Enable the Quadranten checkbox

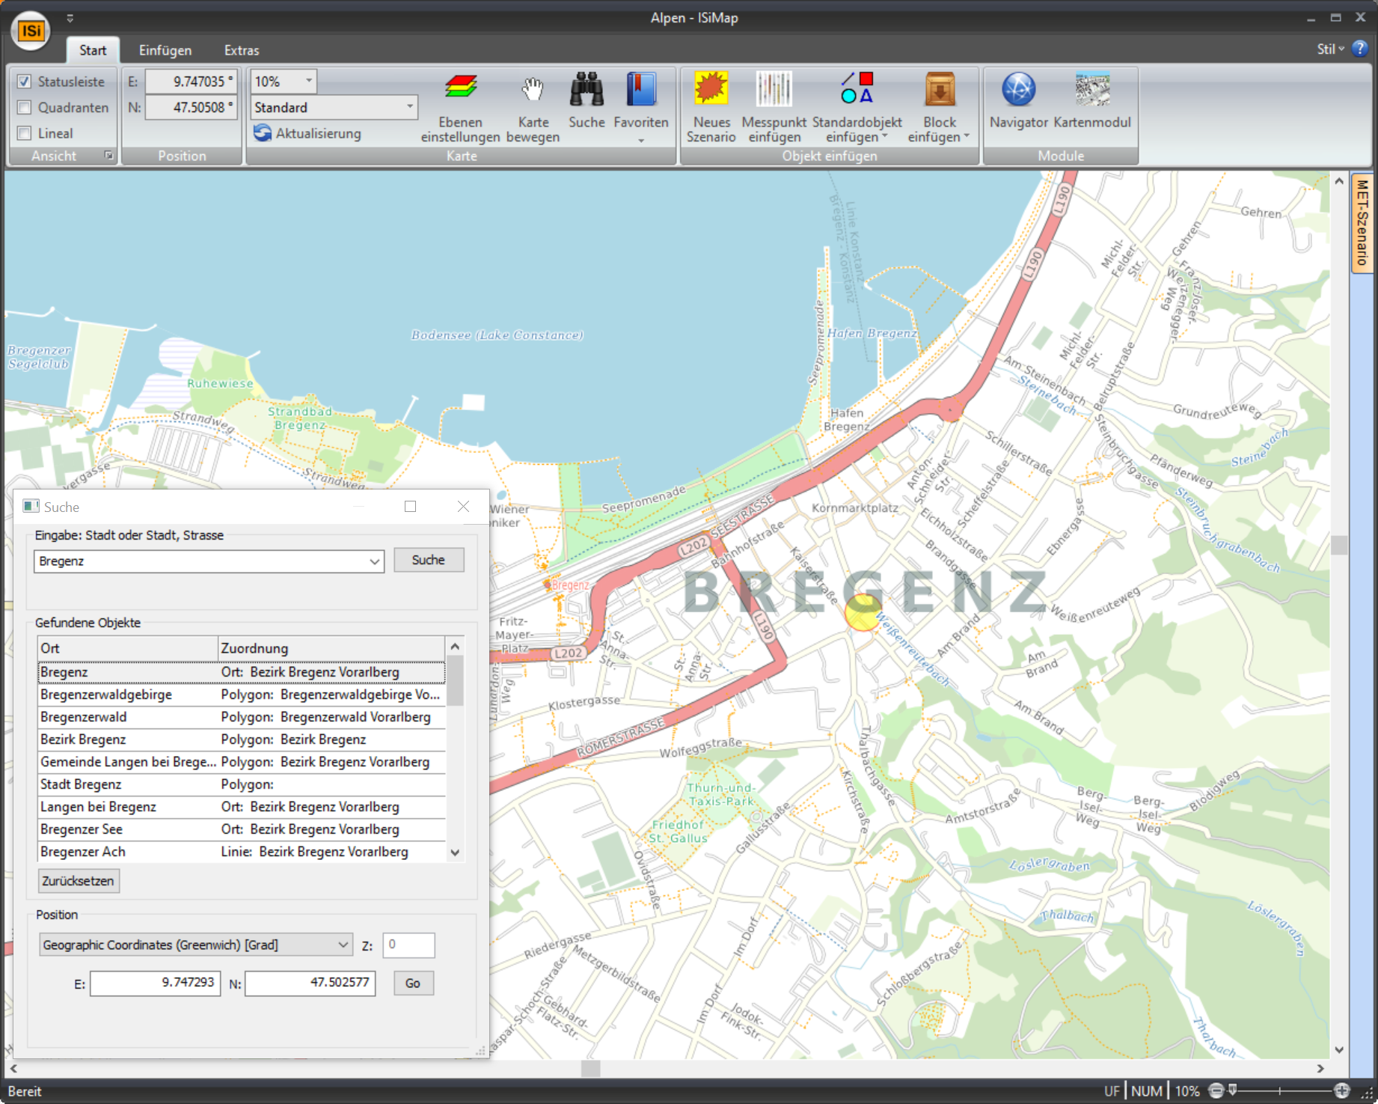pos(25,108)
